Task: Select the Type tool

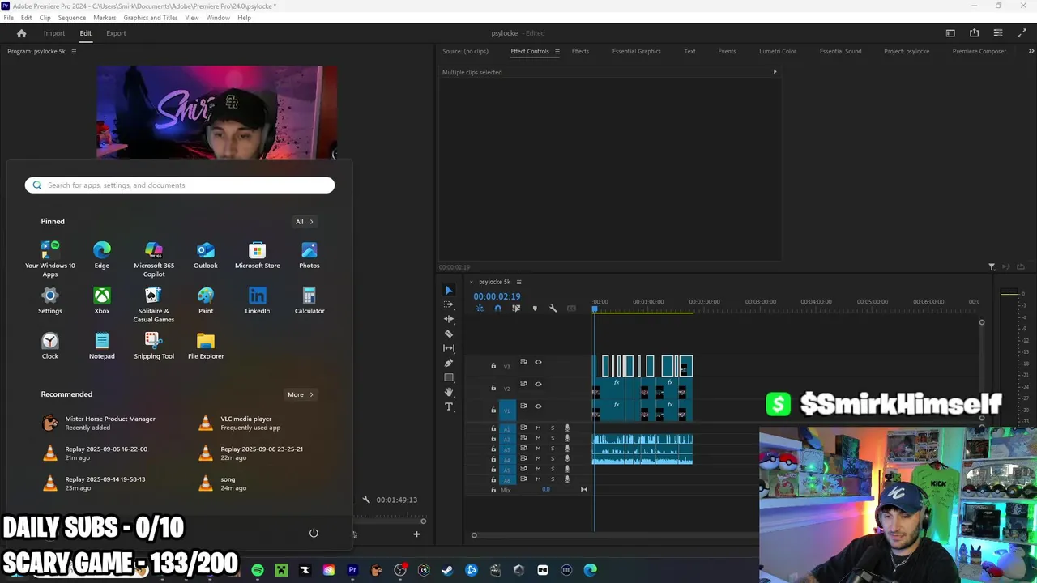Action: tap(449, 406)
